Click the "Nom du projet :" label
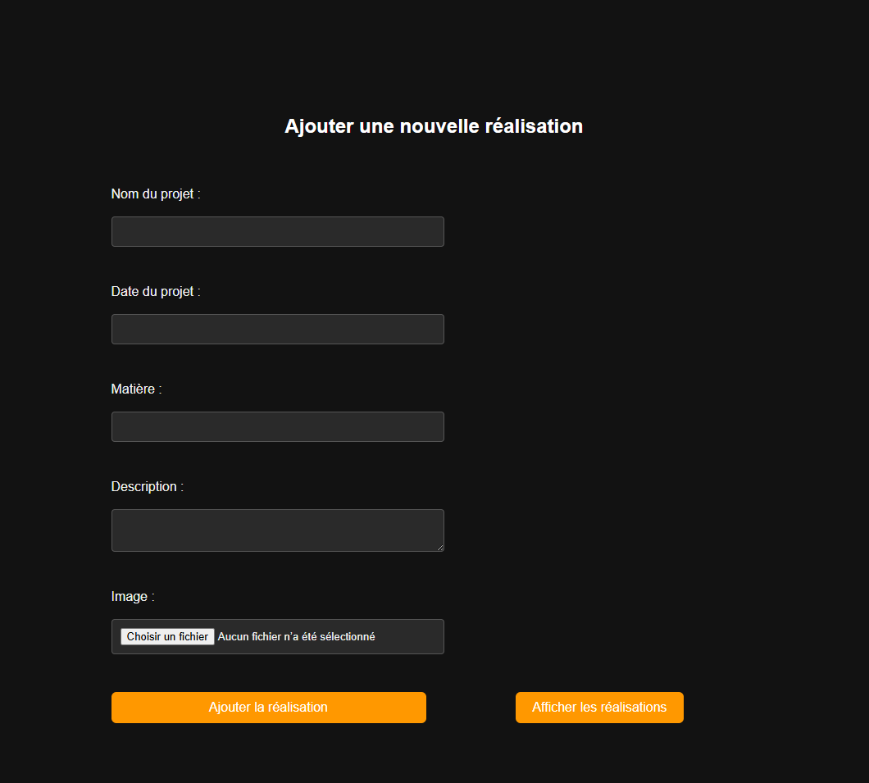This screenshot has width=869, height=783. point(156,194)
